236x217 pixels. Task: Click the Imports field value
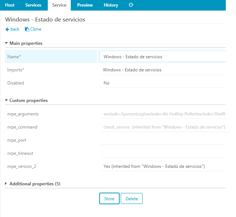tap(163, 70)
